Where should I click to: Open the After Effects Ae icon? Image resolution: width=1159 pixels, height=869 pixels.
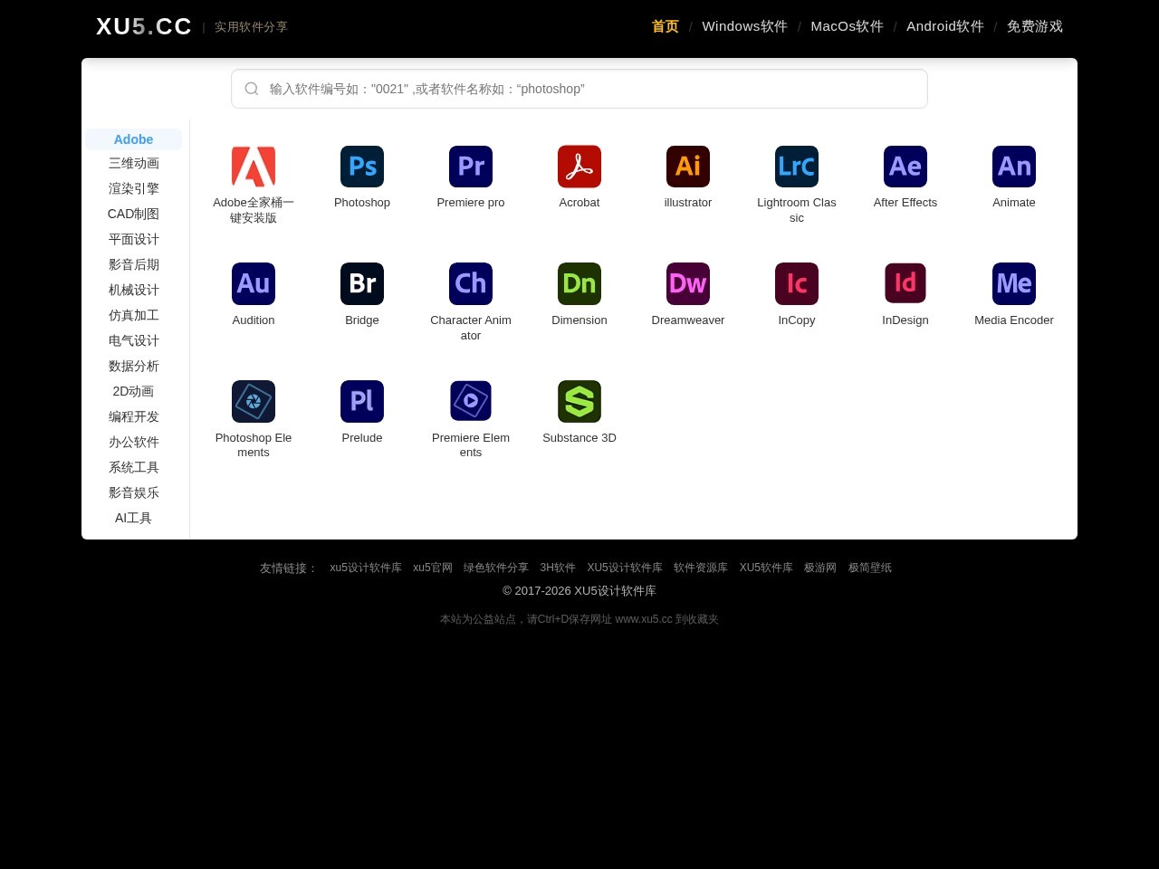click(905, 167)
